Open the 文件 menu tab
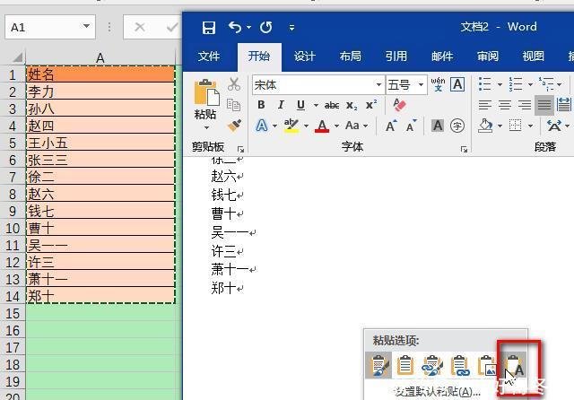Image resolution: width=574 pixels, height=400 pixels. click(209, 57)
